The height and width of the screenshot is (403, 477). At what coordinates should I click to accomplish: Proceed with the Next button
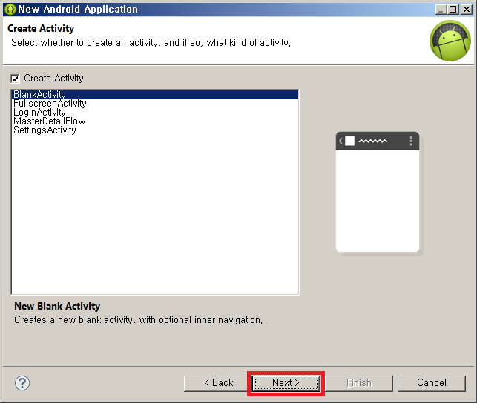[x=286, y=383]
